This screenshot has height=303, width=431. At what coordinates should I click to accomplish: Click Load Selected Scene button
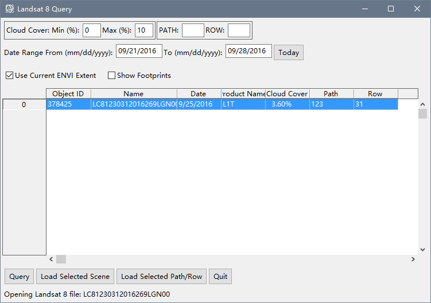pos(75,277)
